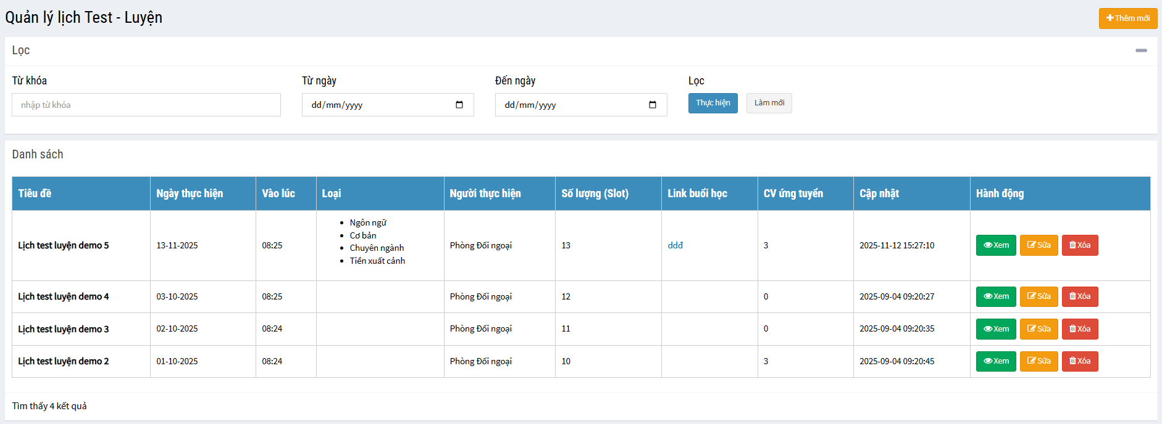
Task: Click the Ngày thực hiện column header
Action: coord(190,194)
